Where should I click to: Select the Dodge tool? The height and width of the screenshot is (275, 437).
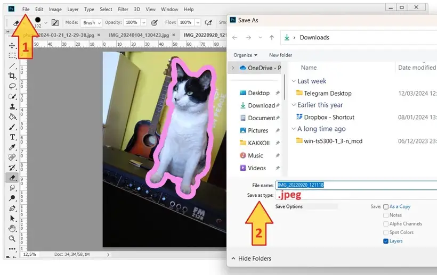click(x=12, y=198)
